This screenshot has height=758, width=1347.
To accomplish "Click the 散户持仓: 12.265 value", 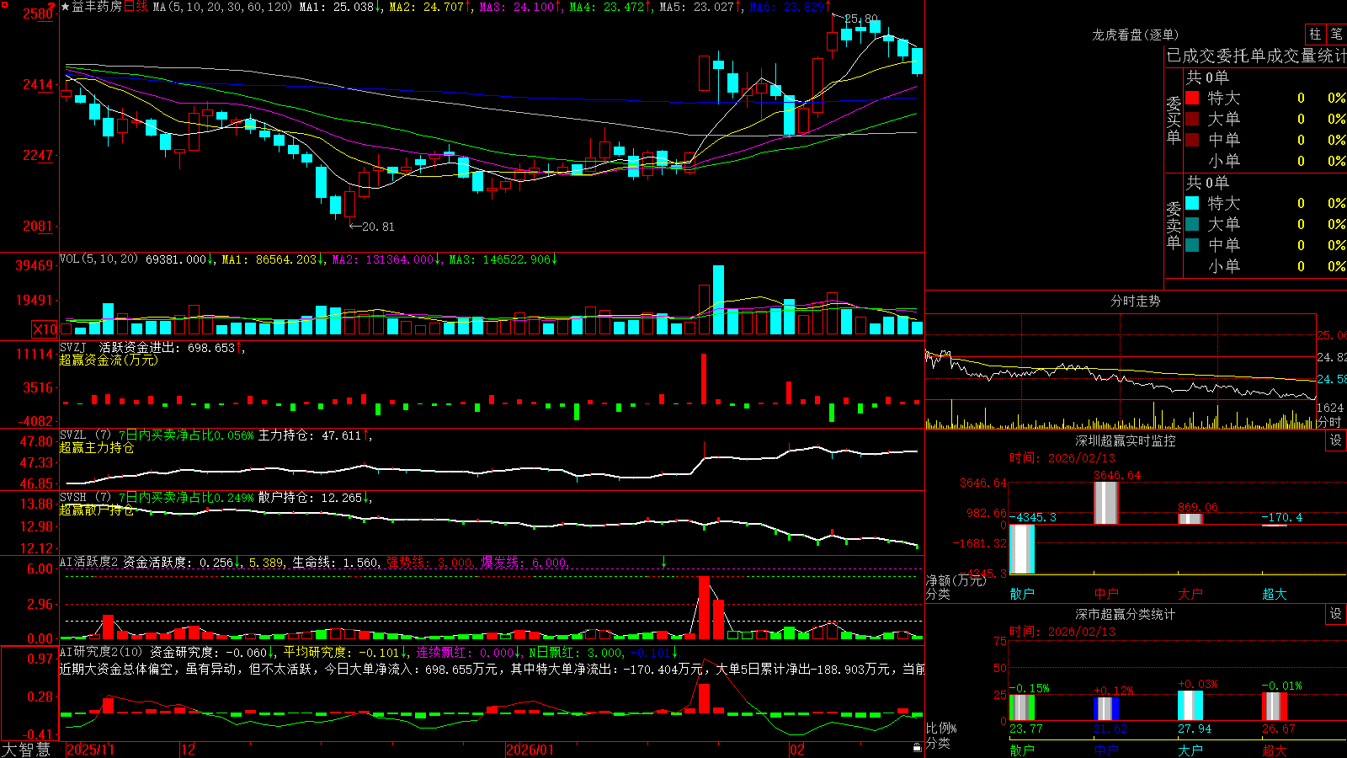I will [310, 498].
